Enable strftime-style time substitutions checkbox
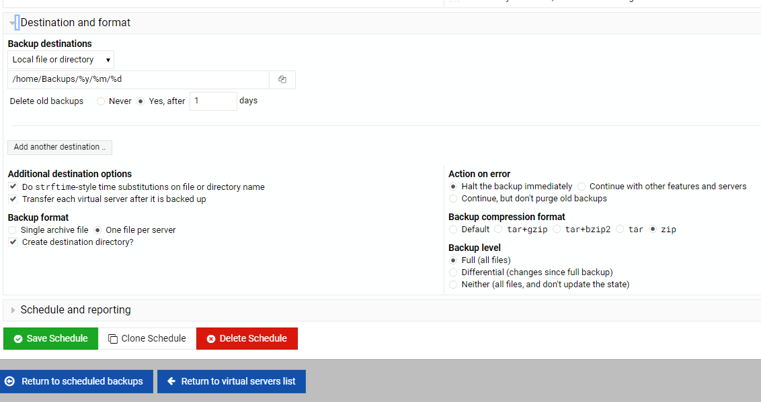The width and height of the screenshot is (761, 402). pyautogui.click(x=12, y=186)
